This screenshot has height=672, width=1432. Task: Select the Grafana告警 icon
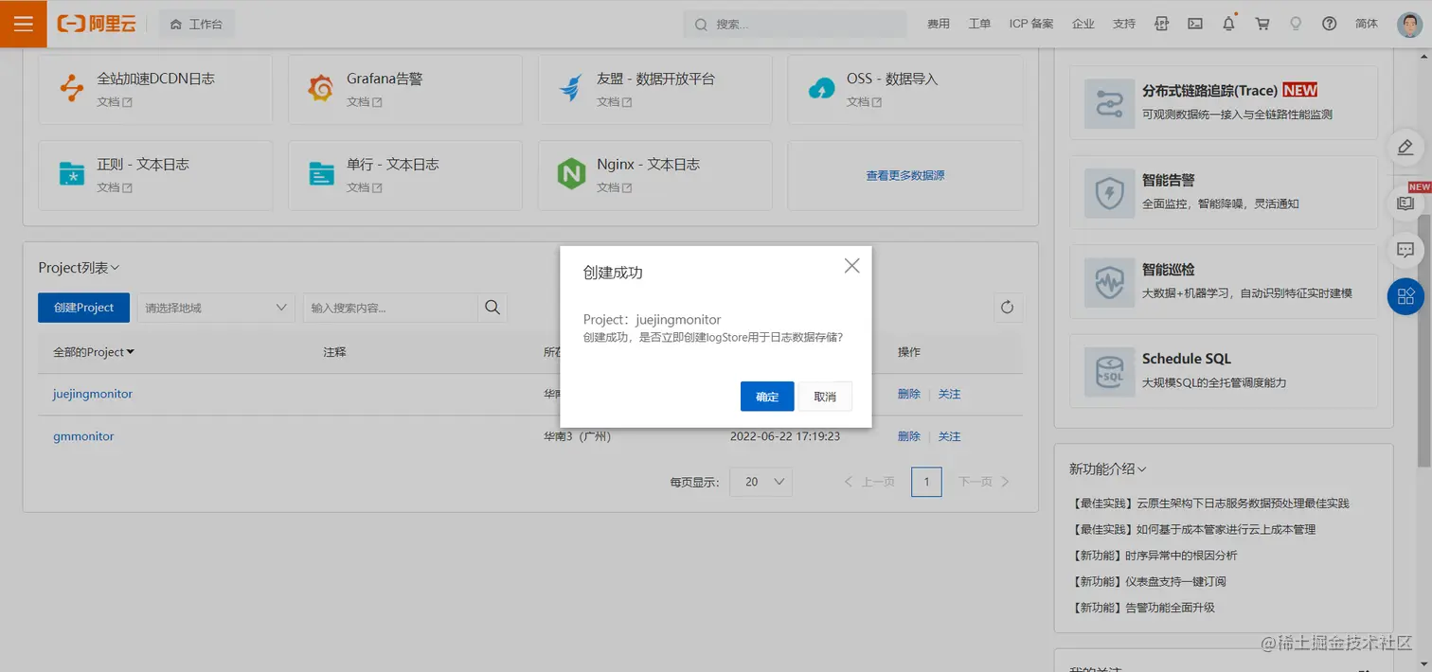point(321,89)
